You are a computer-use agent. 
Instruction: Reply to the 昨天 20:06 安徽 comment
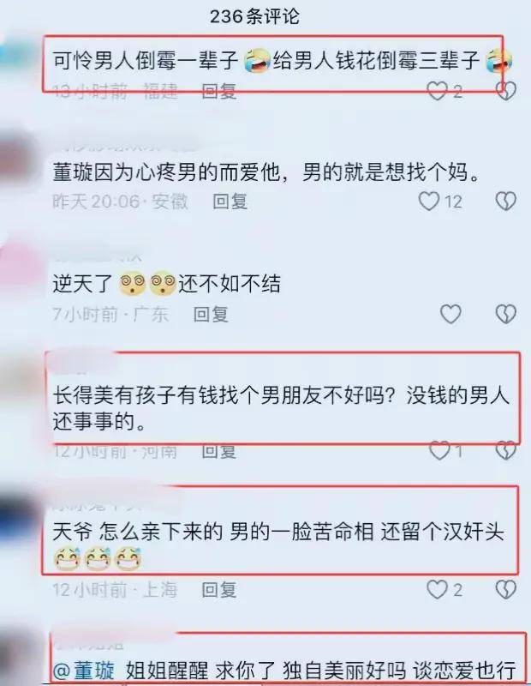tap(230, 202)
